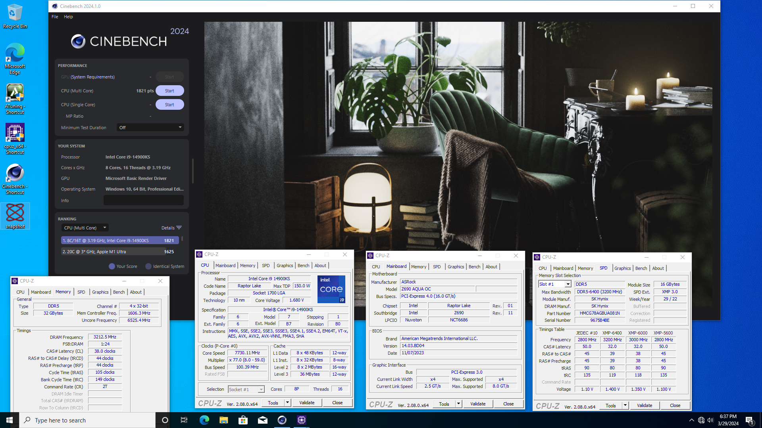Open Memory tab in CPU window

tap(248, 266)
